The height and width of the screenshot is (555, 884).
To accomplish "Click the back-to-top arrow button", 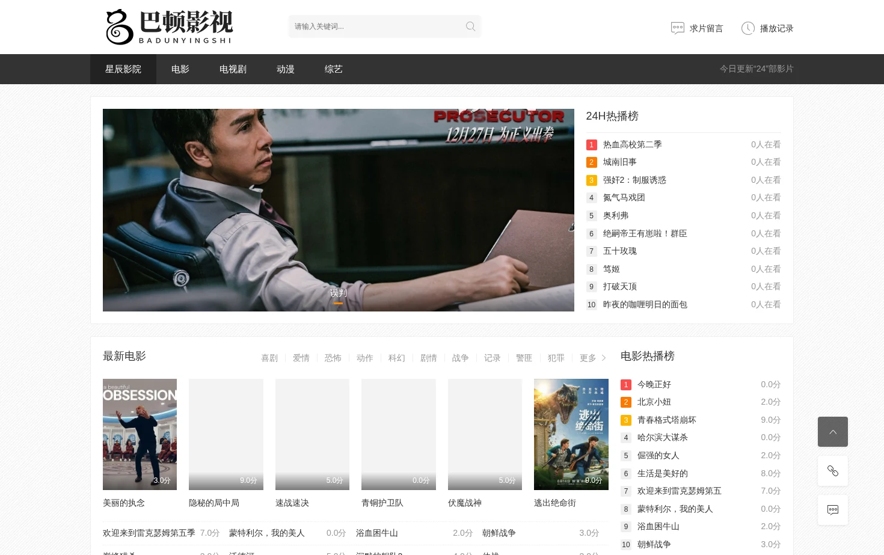I will pos(833,432).
